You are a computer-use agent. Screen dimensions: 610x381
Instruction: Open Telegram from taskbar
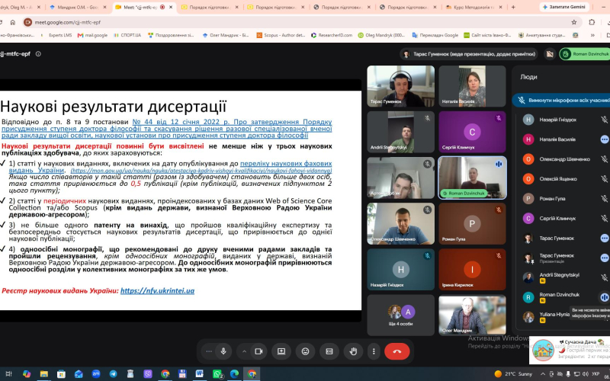click(x=113, y=374)
